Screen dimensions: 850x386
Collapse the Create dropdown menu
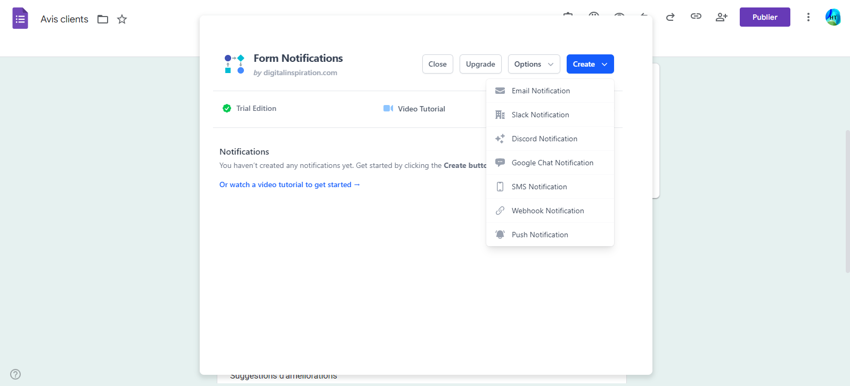pyautogui.click(x=590, y=64)
